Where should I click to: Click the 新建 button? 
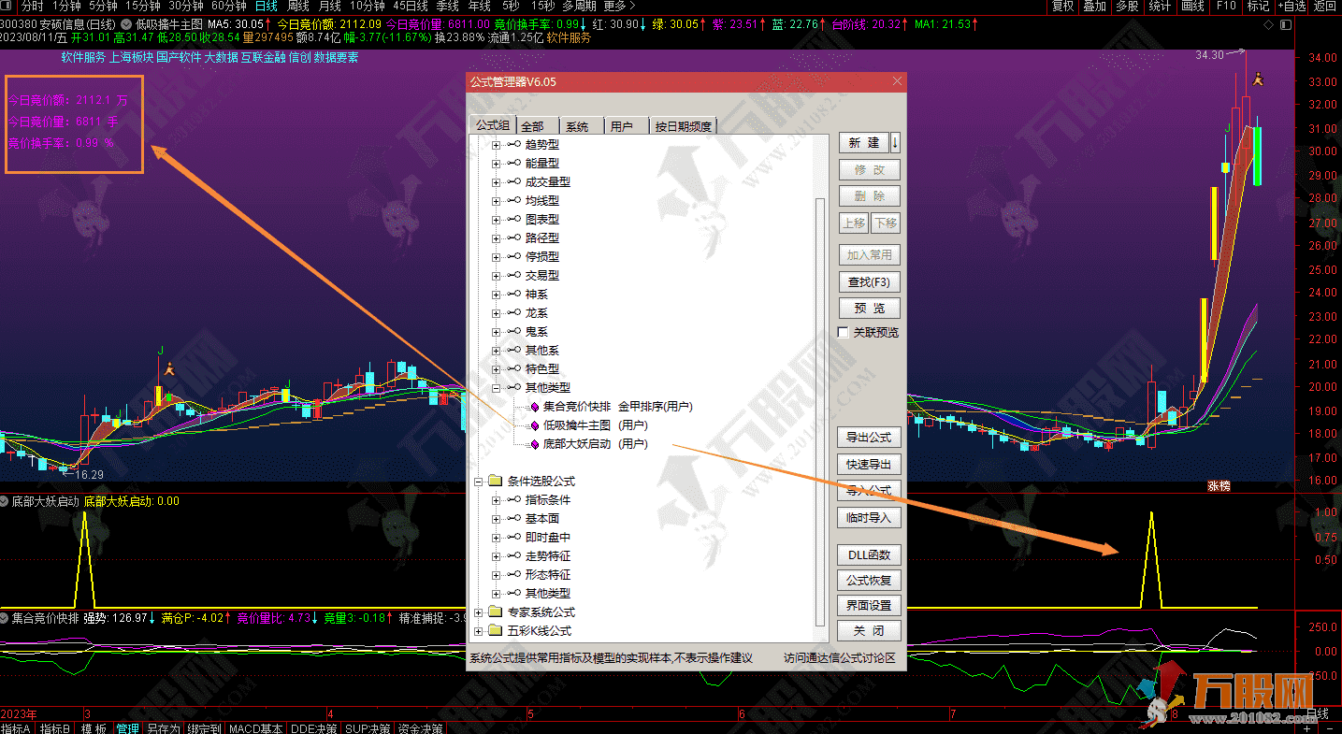pyautogui.click(x=864, y=143)
